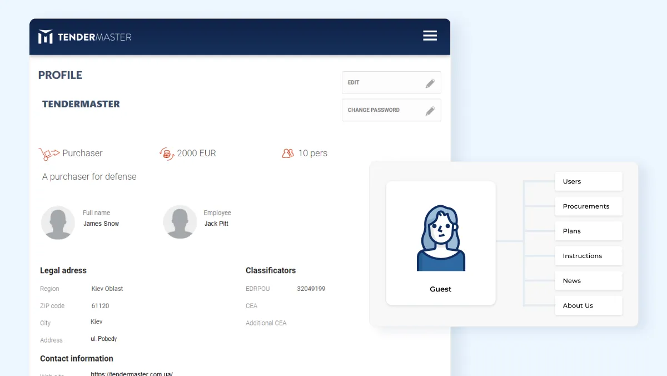Click the Purchaser cart icon
The height and width of the screenshot is (376, 667).
[49, 154]
